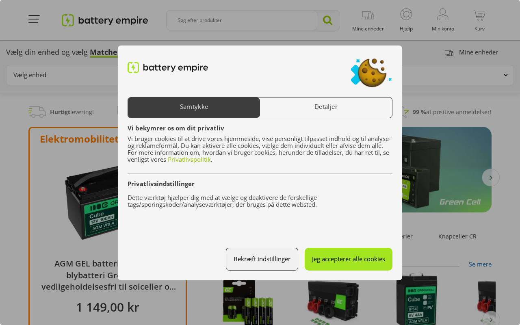Image resolution: width=520 pixels, height=325 pixels.
Task: Click battery empire logo in page header
Action: pos(105,20)
